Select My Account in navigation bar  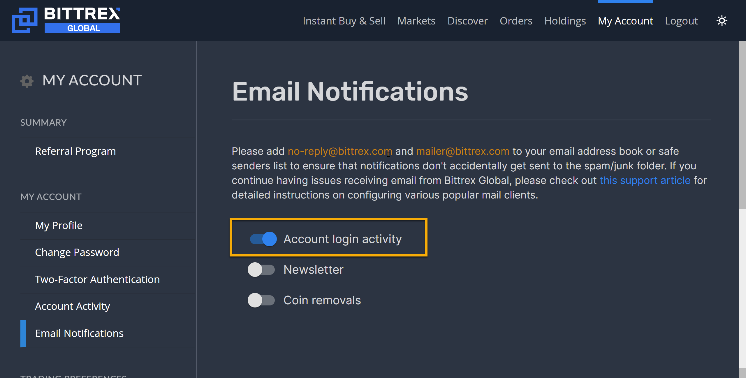[x=625, y=21]
